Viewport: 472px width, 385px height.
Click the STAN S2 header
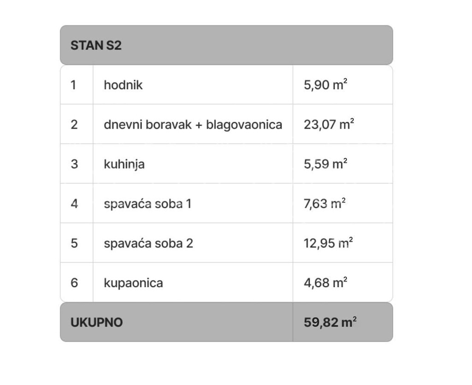pyautogui.click(x=96, y=46)
